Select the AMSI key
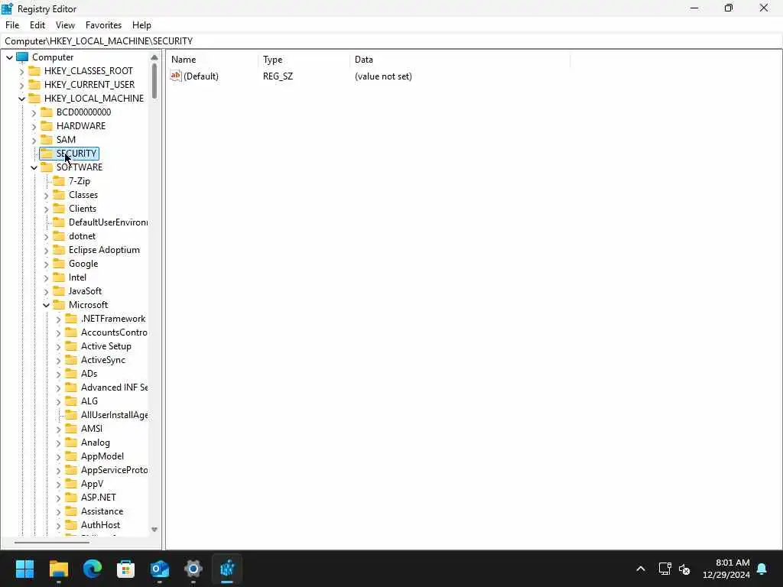 coord(92,428)
